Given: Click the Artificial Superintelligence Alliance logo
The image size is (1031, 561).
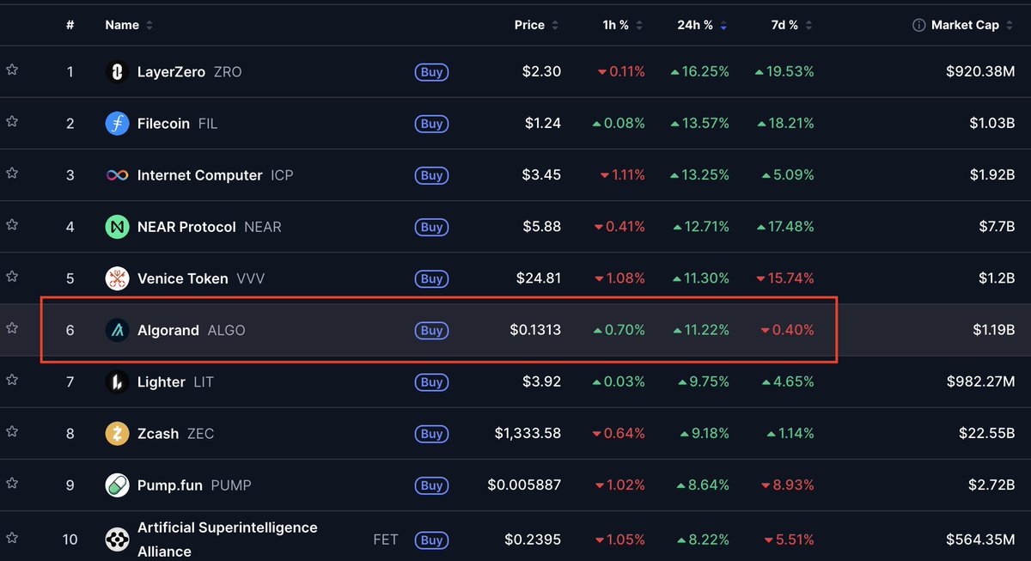Looking at the screenshot, I should tap(117, 540).
